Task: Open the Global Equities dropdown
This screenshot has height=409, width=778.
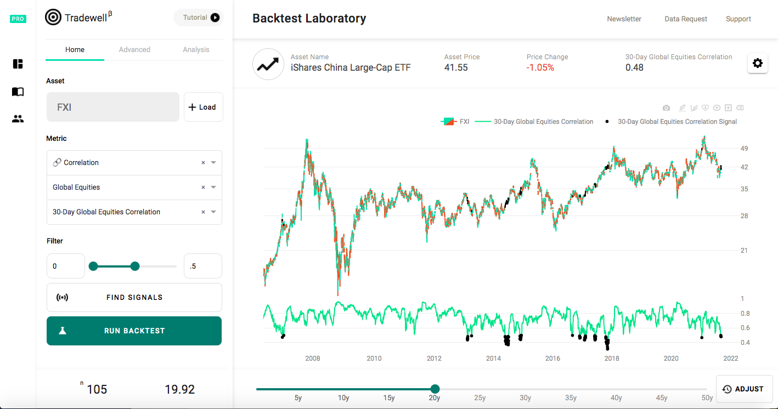Action: (213, 187)
